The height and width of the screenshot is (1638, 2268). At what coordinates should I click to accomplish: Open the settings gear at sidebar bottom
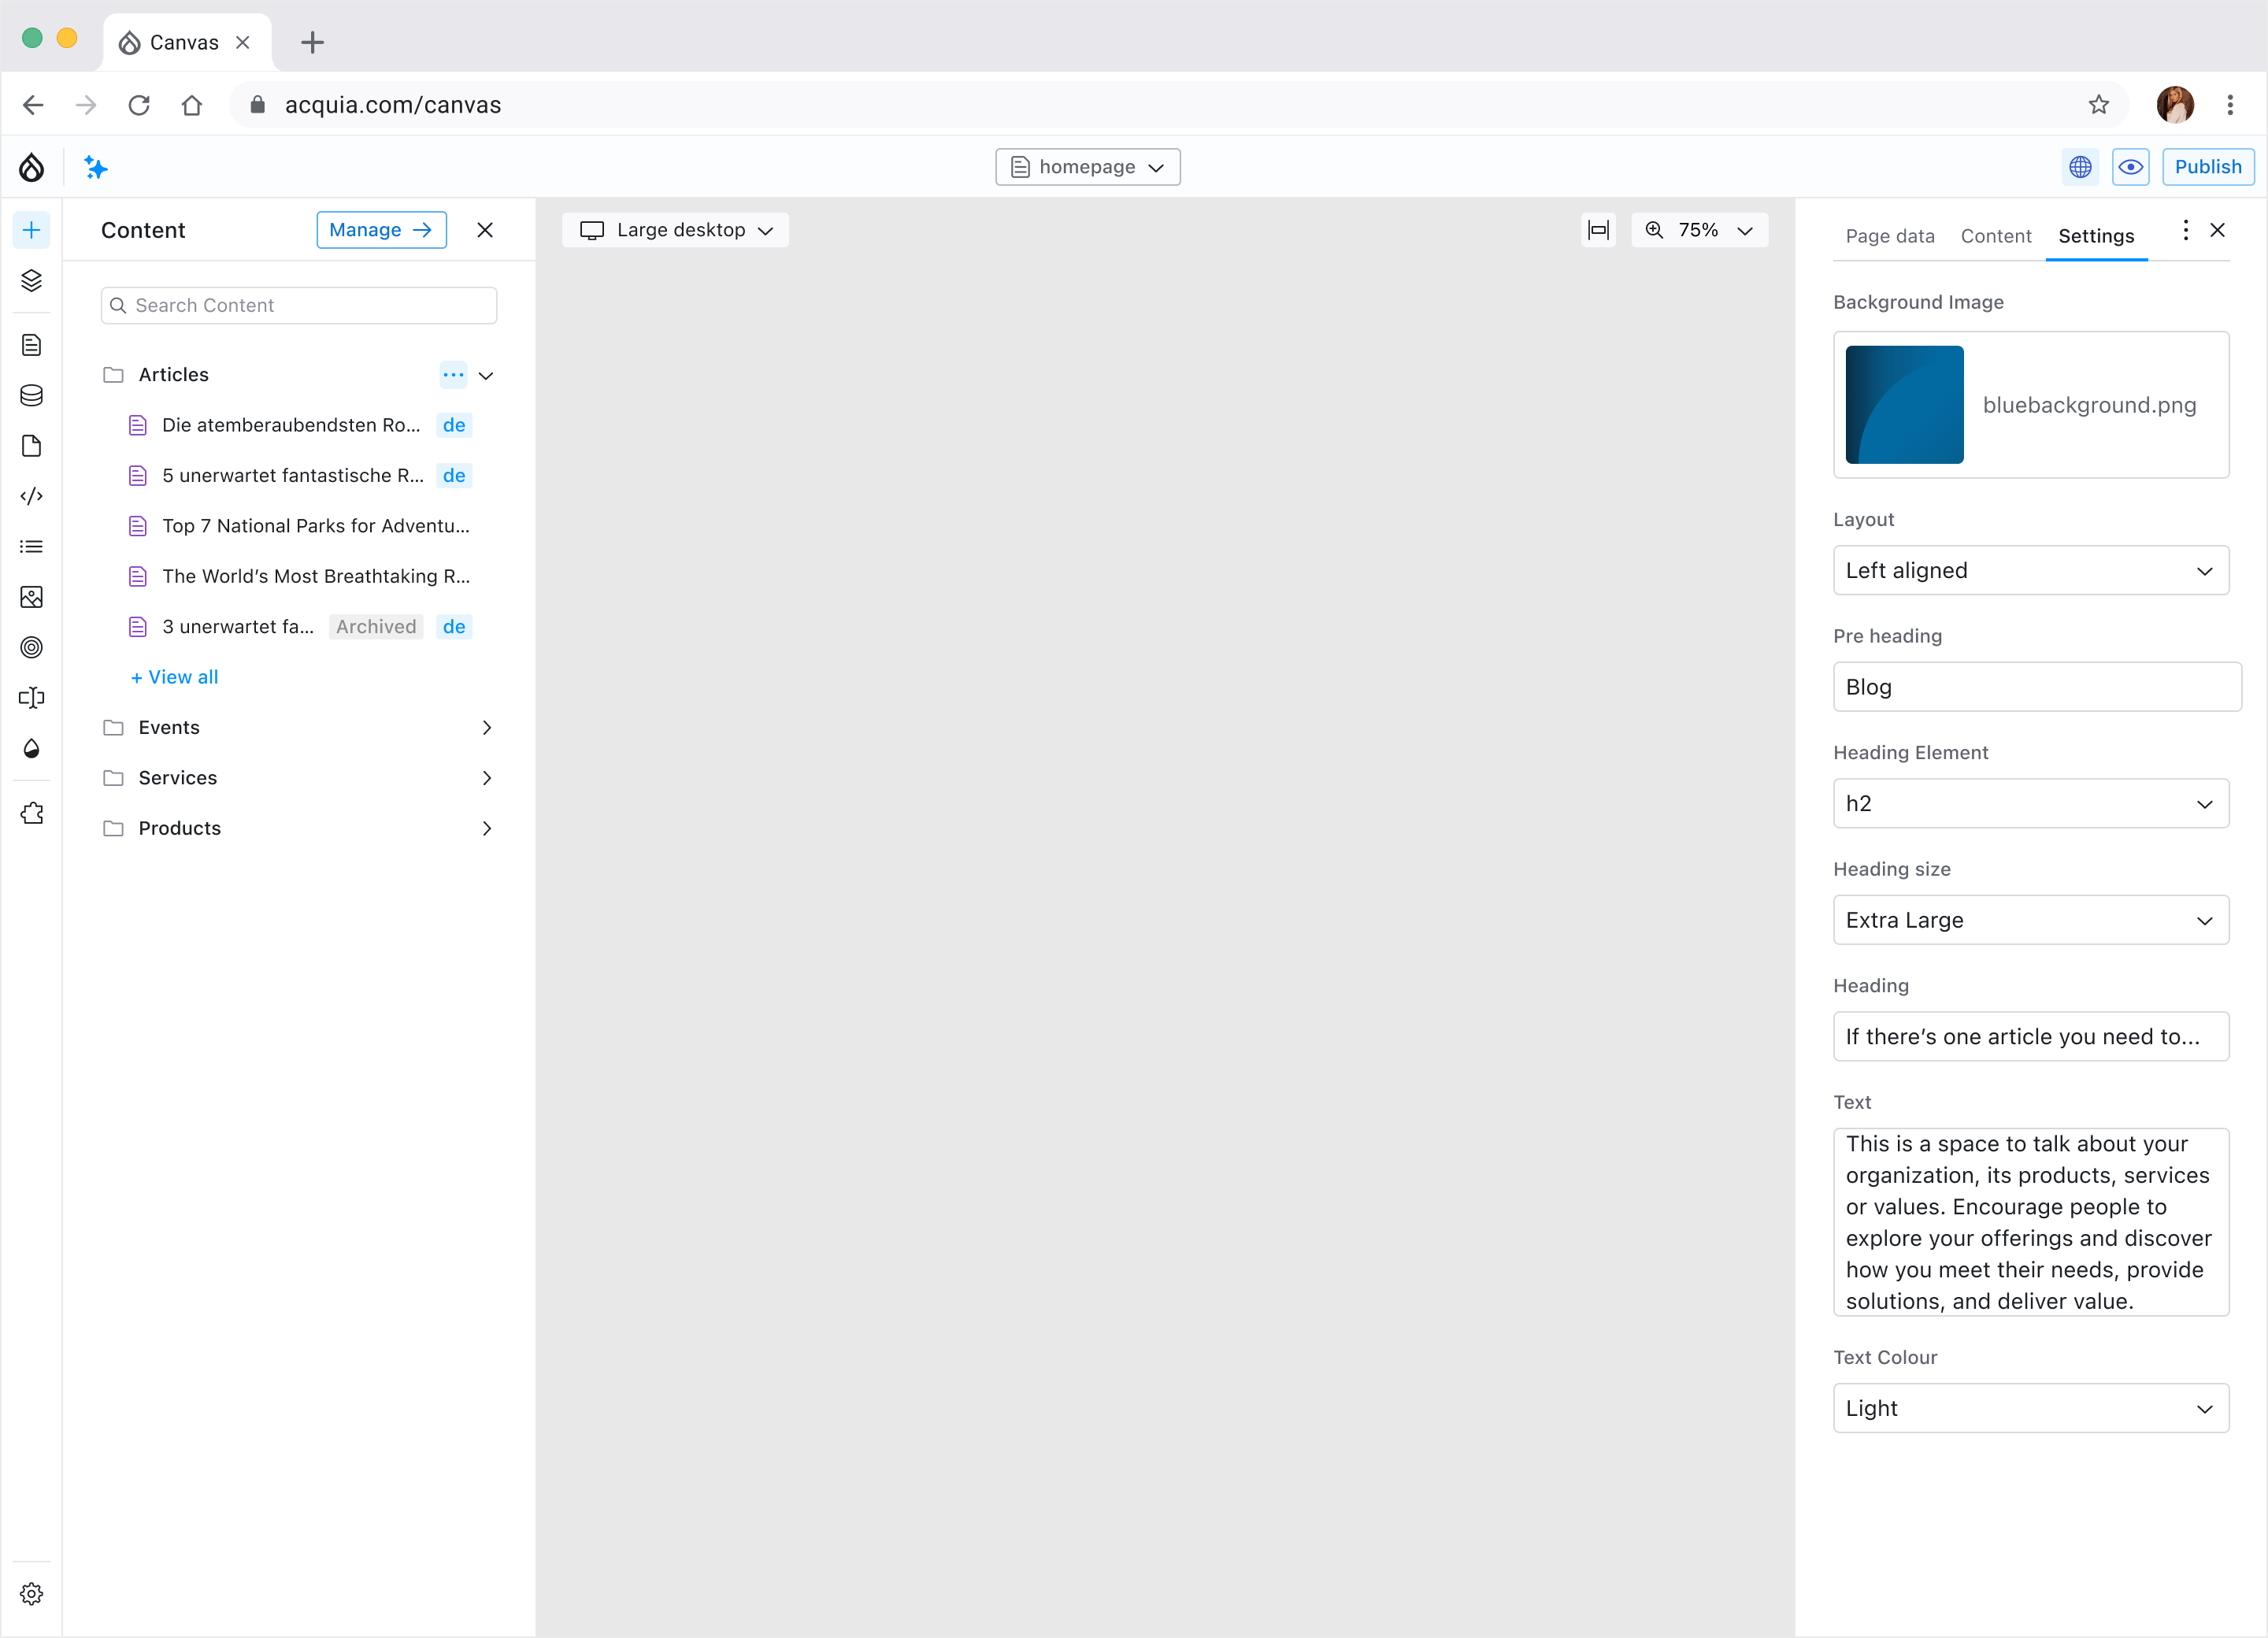(x=32, y=1594)
